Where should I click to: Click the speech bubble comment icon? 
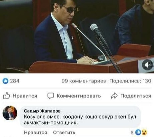tap(51, 96)
